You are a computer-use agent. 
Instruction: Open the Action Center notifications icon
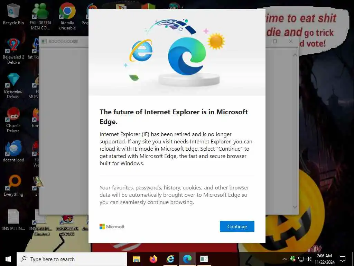(343, 259)
